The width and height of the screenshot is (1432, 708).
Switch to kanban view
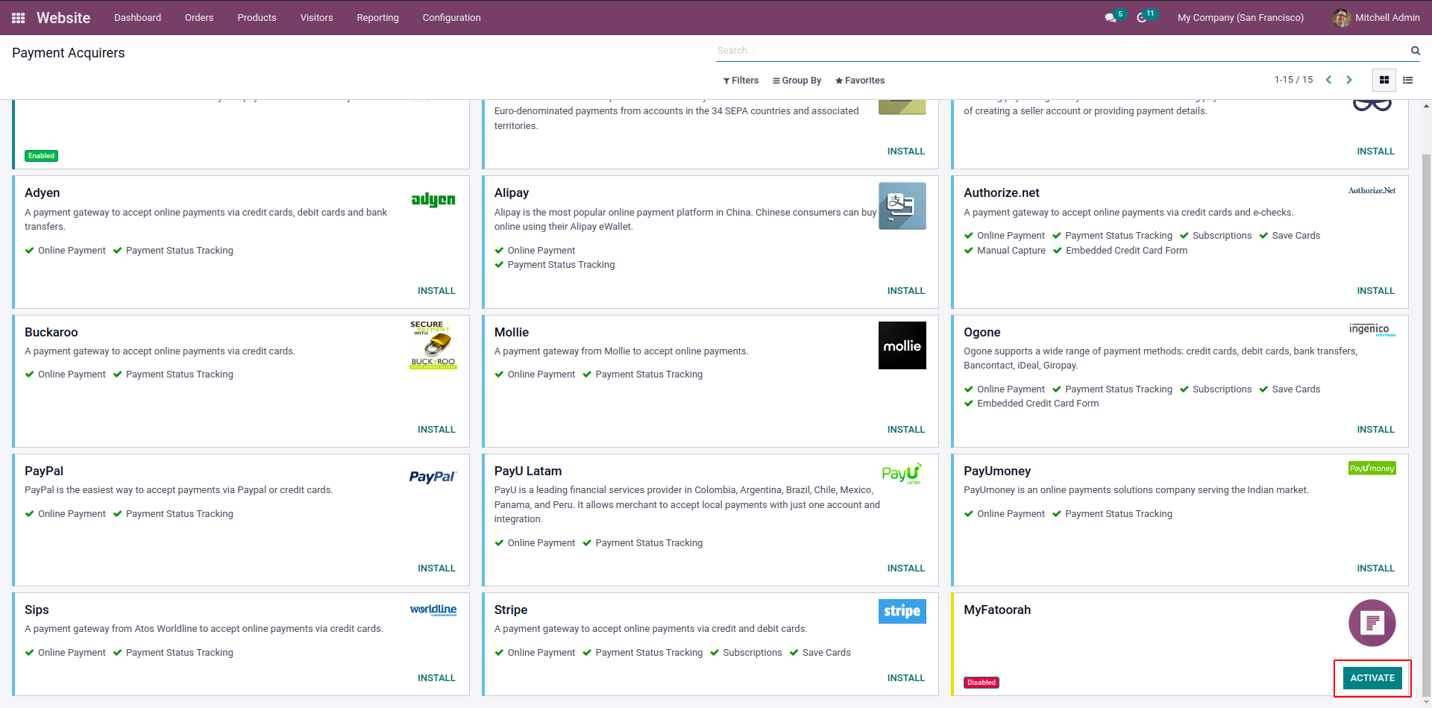tap(1384, 80)
